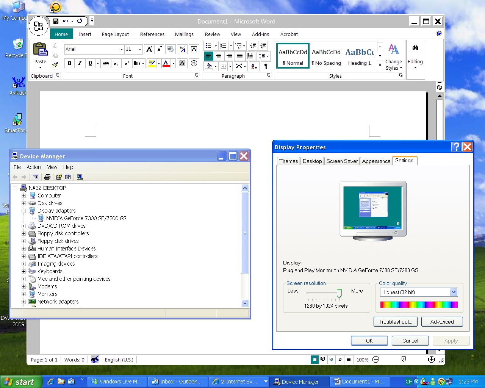Click the Zoom Out minus icon in Word

pos(376,359)
